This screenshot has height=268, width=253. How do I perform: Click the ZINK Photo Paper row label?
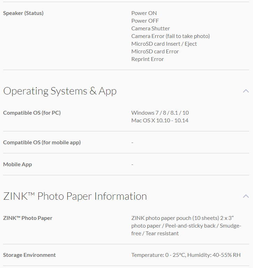coord(28,218)
